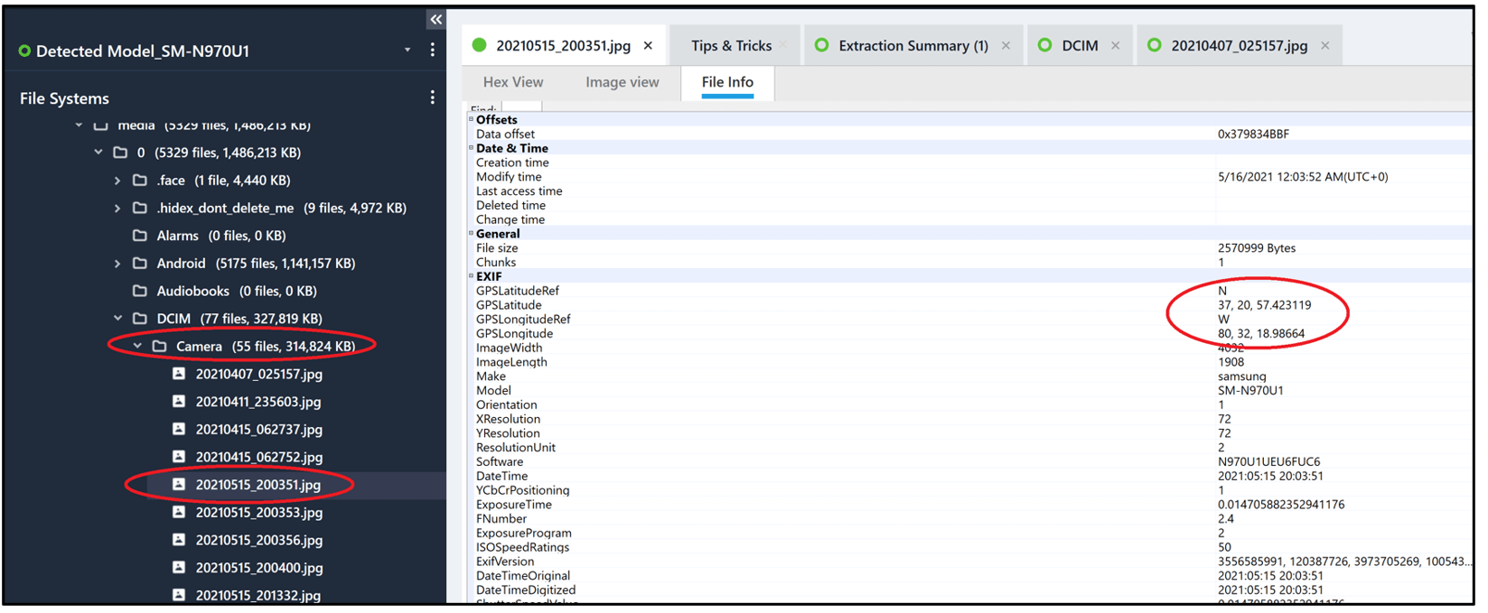Click the Find input field

pos(521,107)
